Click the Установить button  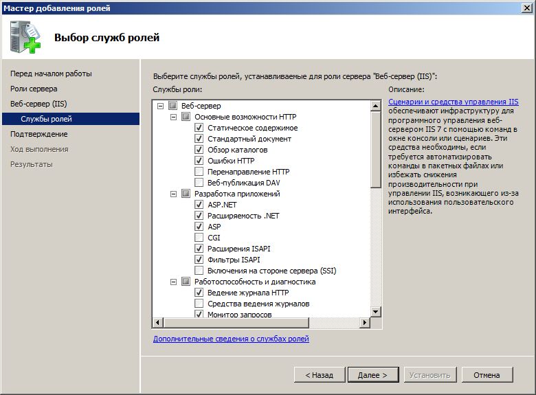[429, 375]
